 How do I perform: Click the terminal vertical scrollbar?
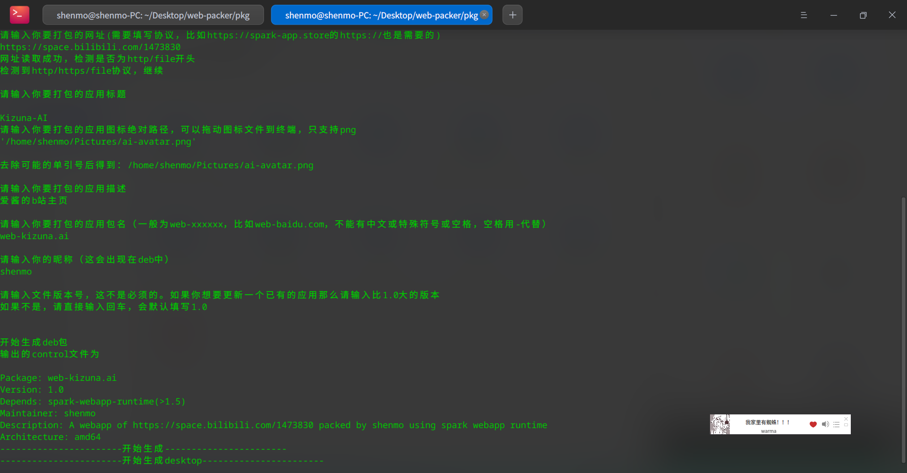coord(903,331)
